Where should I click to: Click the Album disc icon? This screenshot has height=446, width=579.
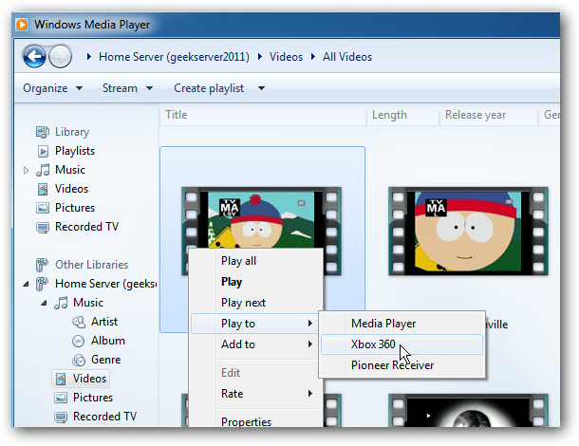coord(78,341)
